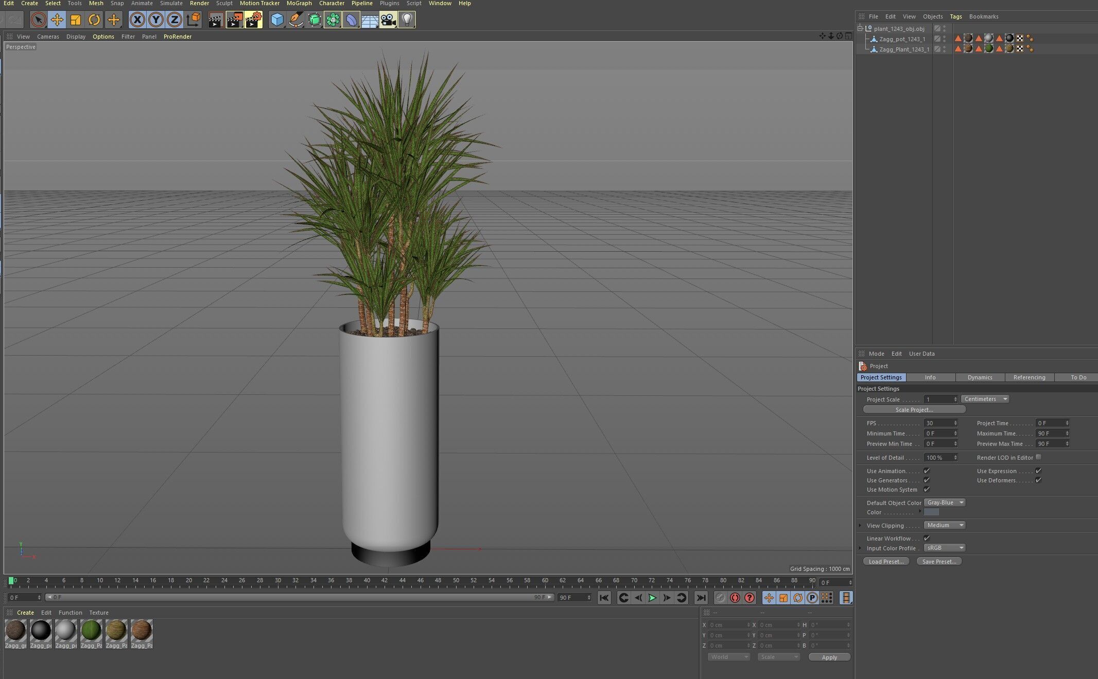Viewport: 1098px width, 679px height.
Task: Open the Render menu
Action: click(x=199, y=3)
